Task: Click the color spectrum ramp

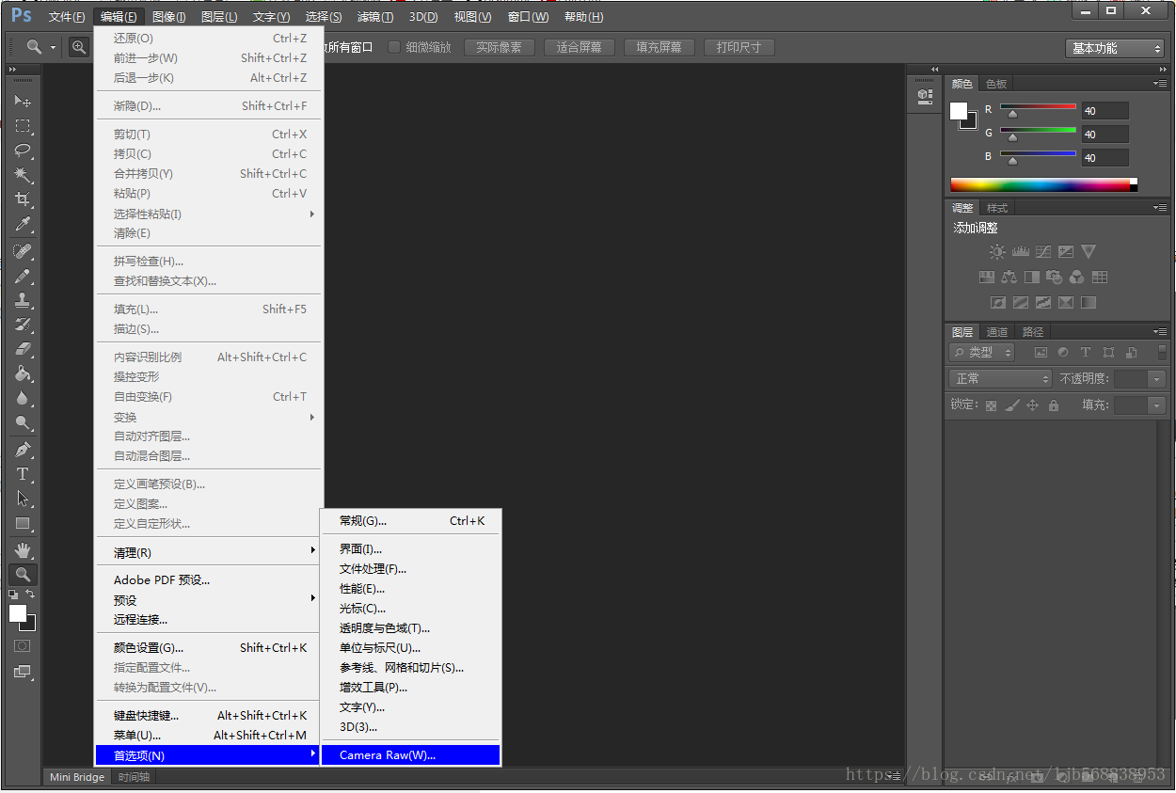Action: click(x=1043, y=185)
